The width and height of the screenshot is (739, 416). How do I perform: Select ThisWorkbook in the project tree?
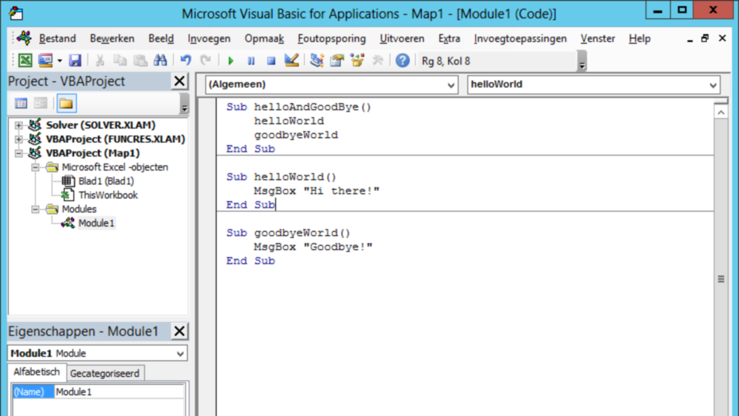[108, 195]
